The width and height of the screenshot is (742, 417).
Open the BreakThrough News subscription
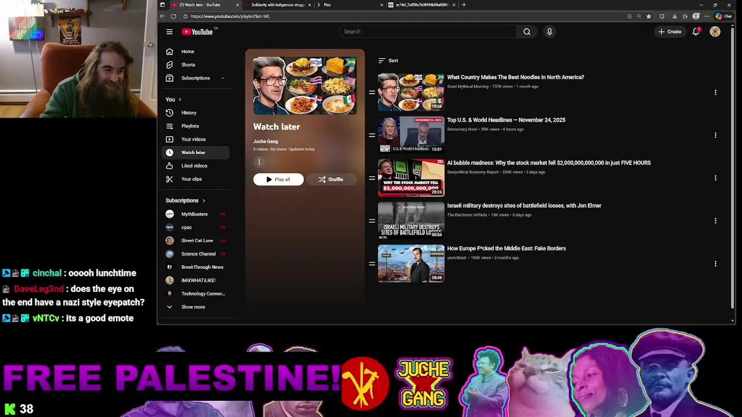tap(197, 267)
